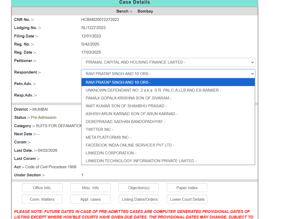Pick AMIT KUMAR SON OF SHAMBHU PRASAD

pyautogui.click(x=126, y=106)
